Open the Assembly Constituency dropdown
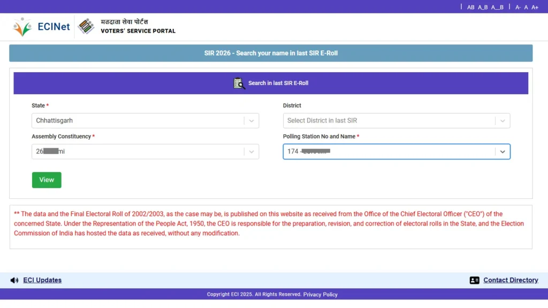 point(252,151)
